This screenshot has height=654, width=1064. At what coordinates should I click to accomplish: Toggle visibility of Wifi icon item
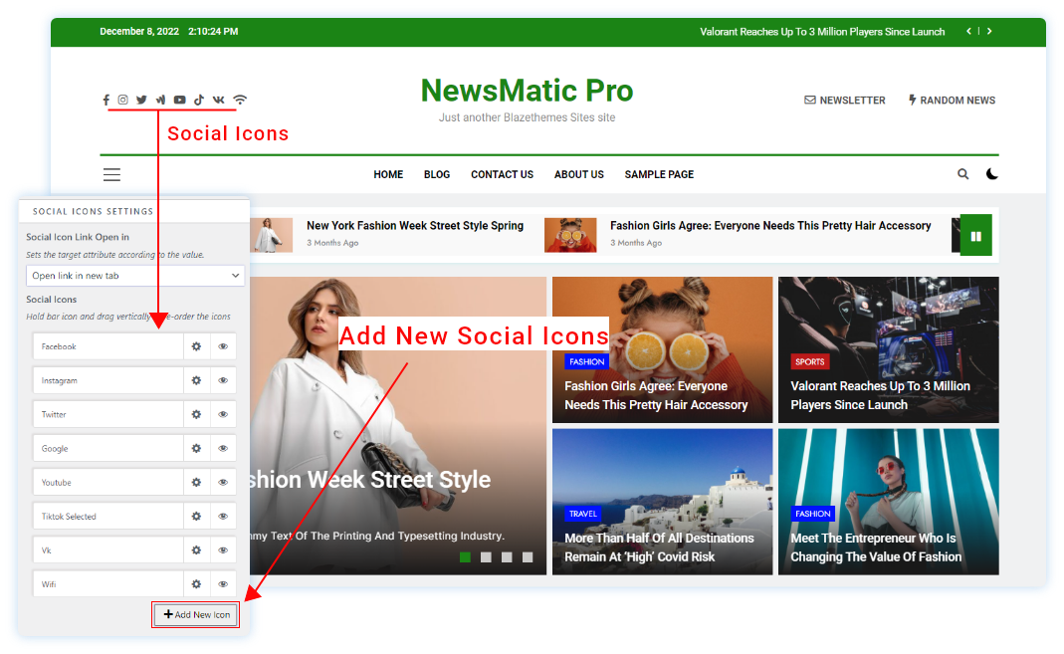223,584
